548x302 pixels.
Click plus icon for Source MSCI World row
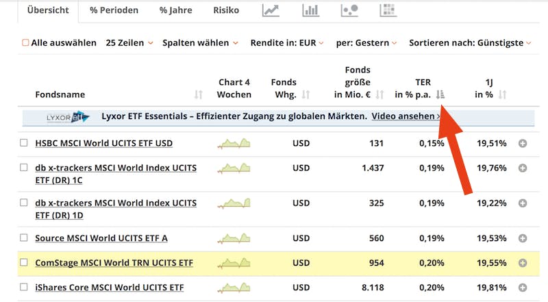click(523, 238)
